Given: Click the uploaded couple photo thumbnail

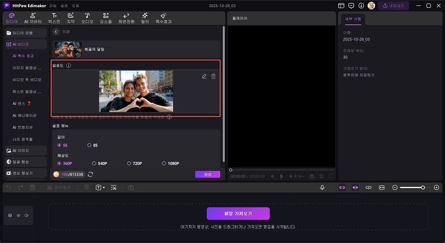Looking at the screenshot, I should [136, 91].
